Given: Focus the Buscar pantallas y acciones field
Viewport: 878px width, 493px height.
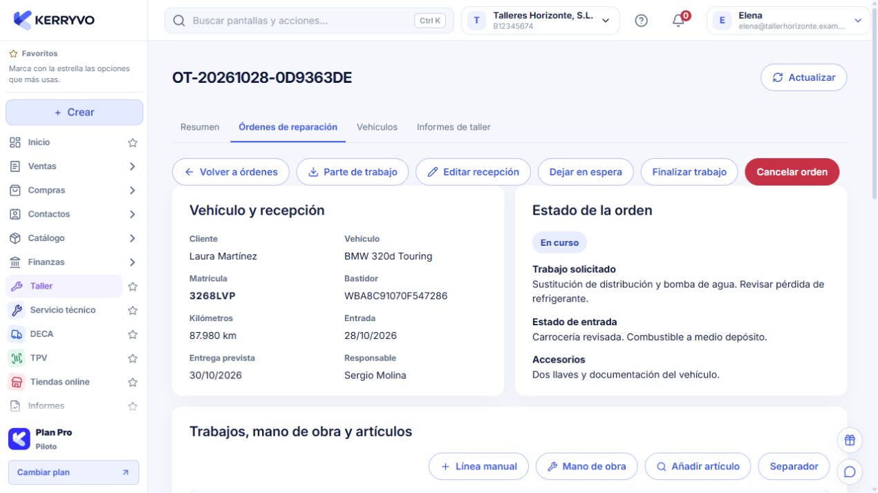Looking at the screenshot, I should point(309,21).
